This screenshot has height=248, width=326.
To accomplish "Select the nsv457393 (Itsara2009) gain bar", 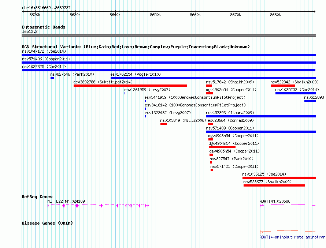I will point(261,116).
